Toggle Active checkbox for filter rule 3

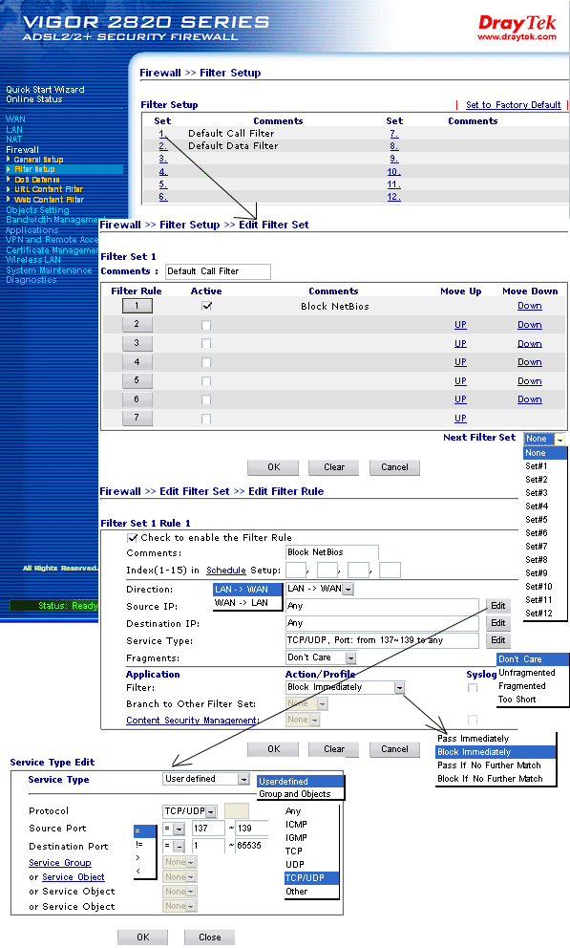tap(206, 343)
